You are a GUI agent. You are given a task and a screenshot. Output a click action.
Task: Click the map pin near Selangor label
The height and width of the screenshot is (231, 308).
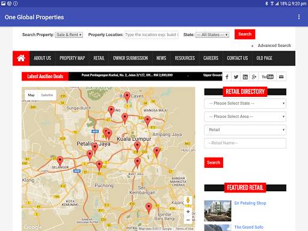(60, 162)
